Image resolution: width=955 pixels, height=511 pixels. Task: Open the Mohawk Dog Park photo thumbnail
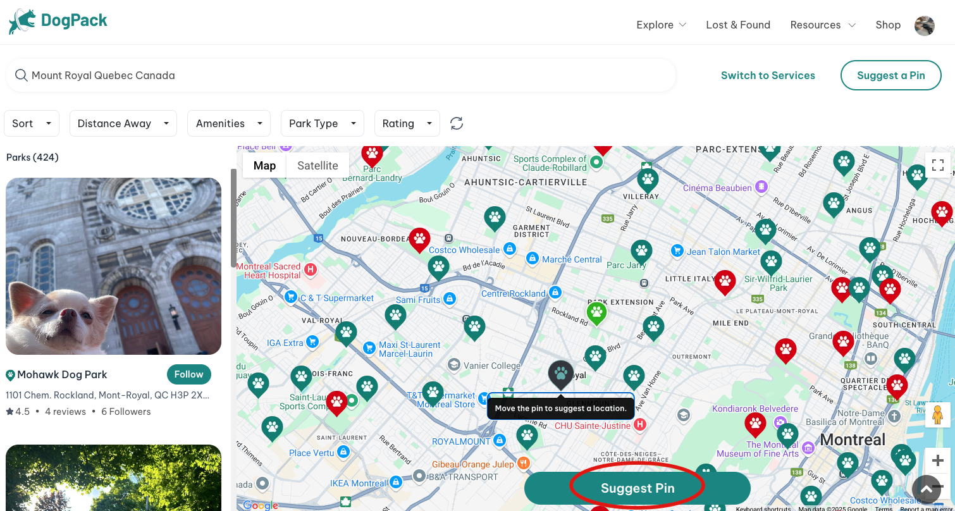tap(114, 266)
